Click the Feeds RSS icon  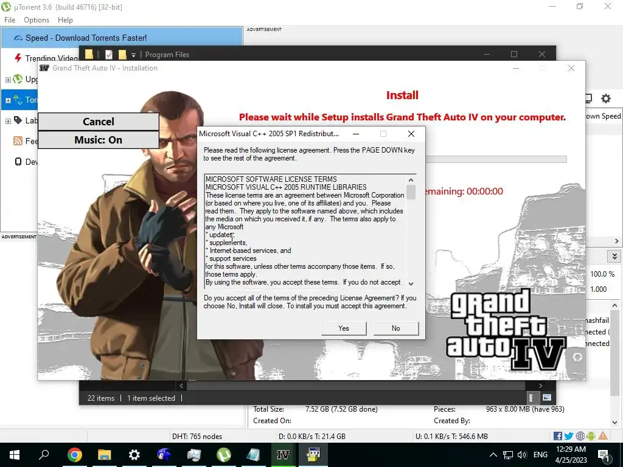tap(18, 140)
